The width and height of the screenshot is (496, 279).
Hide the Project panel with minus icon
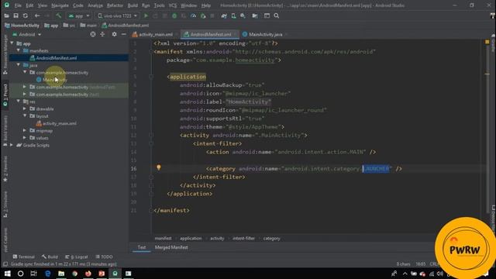click(124, 34)
